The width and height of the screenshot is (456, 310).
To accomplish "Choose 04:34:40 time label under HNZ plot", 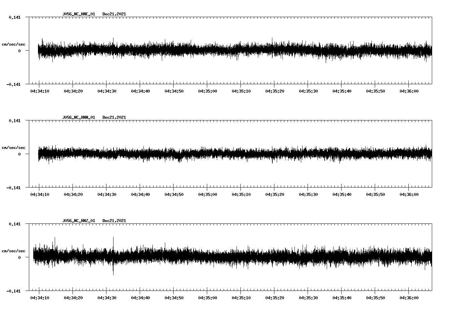I will (x=140, y=298).
